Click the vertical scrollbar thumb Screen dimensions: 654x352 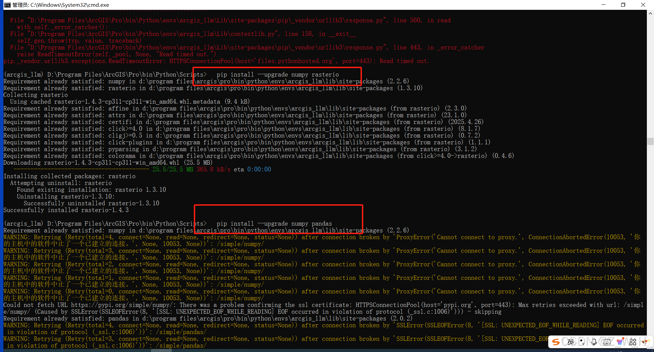(x=650, y=141)
